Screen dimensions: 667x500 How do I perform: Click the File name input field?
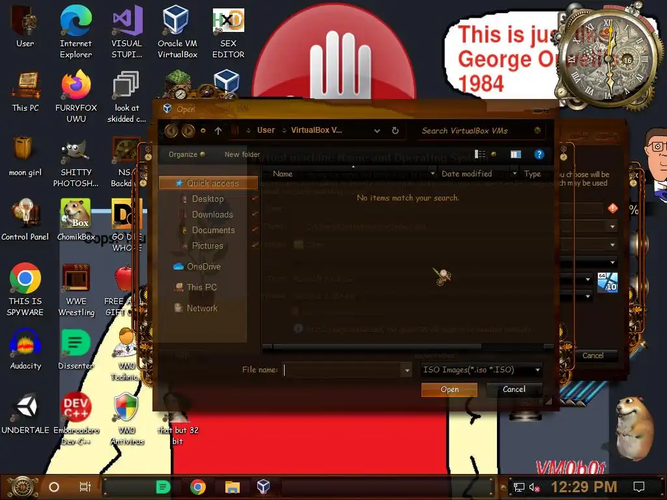pyautogui.click(x=343, y=370)
